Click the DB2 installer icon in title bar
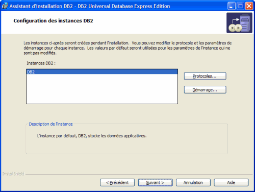This screenshot has height=192, width=255. tap(5, 6)
